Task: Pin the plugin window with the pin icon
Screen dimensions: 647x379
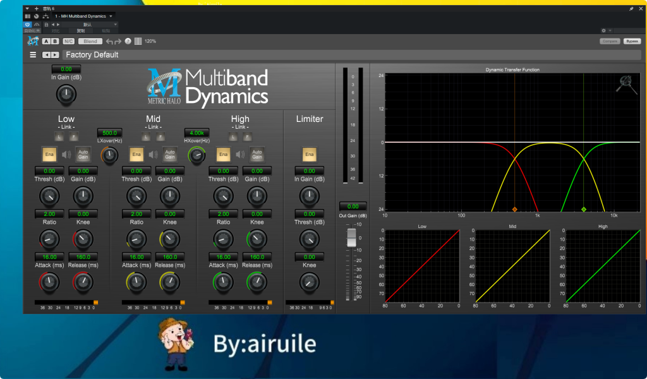Action: [x=631, y=8]
